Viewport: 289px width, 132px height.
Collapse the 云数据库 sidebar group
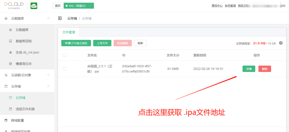(x=48, y=18)
